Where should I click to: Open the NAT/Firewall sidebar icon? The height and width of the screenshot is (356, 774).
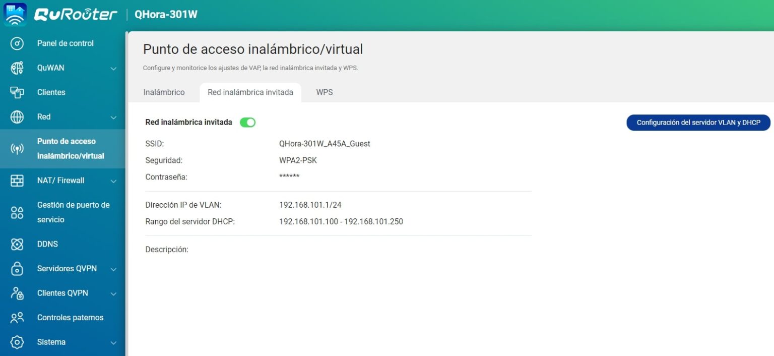17,180
